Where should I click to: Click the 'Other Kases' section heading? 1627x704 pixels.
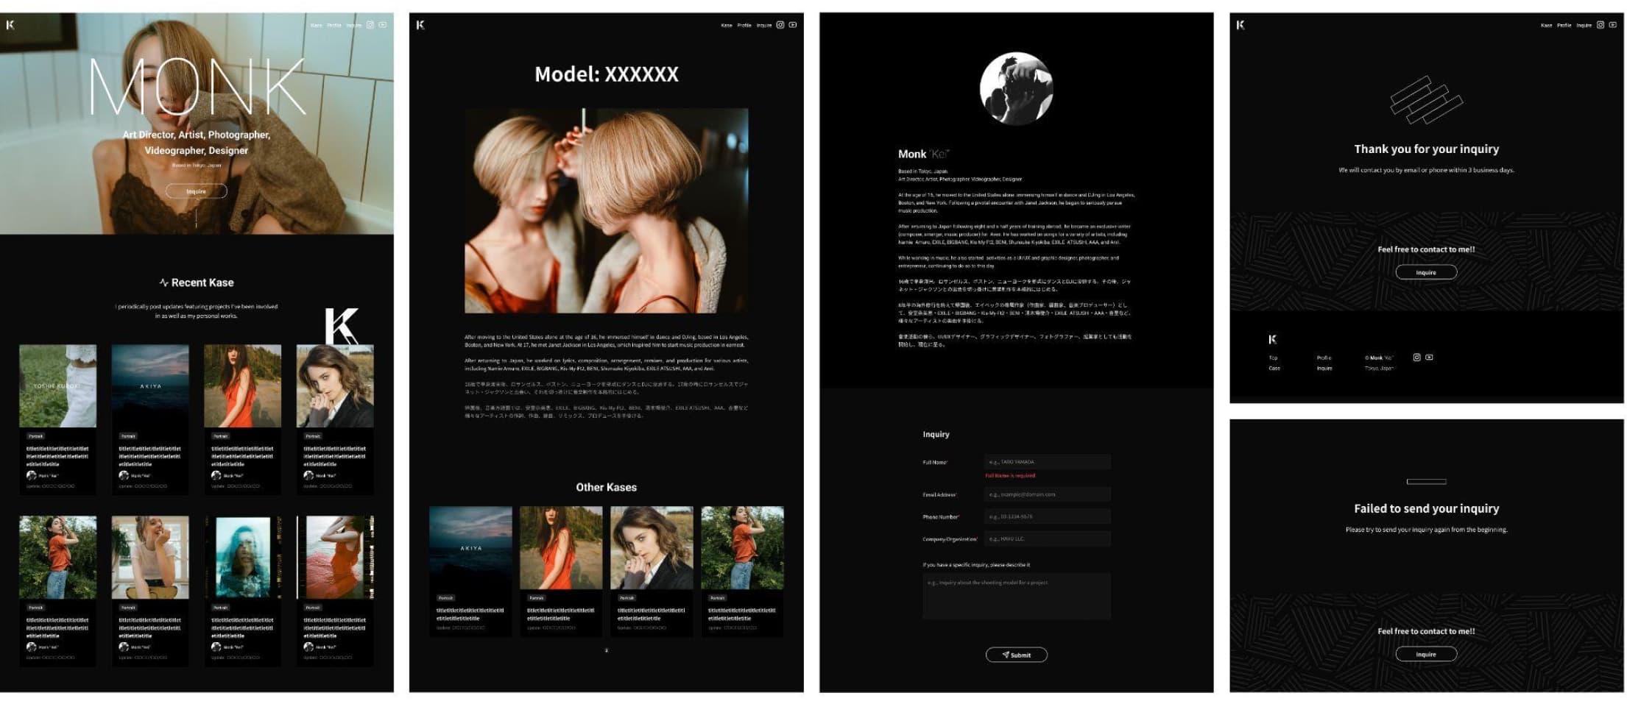pos(606,487)
